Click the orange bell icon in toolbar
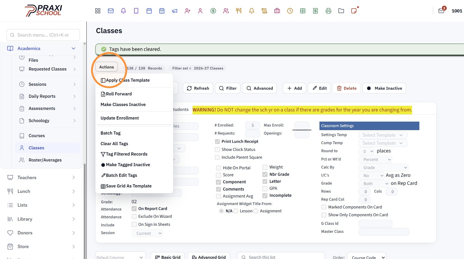 pyautogui.click(x=251, y=11)
